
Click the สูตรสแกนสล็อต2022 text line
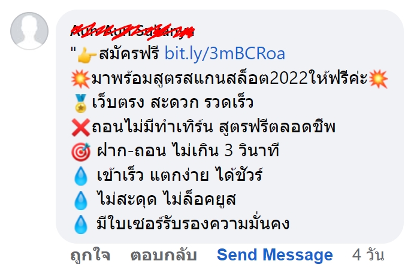pos(229,78)
